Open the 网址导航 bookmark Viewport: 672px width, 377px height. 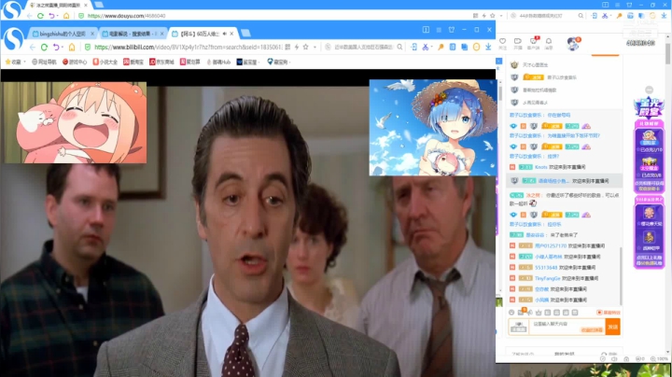(44, 63)
